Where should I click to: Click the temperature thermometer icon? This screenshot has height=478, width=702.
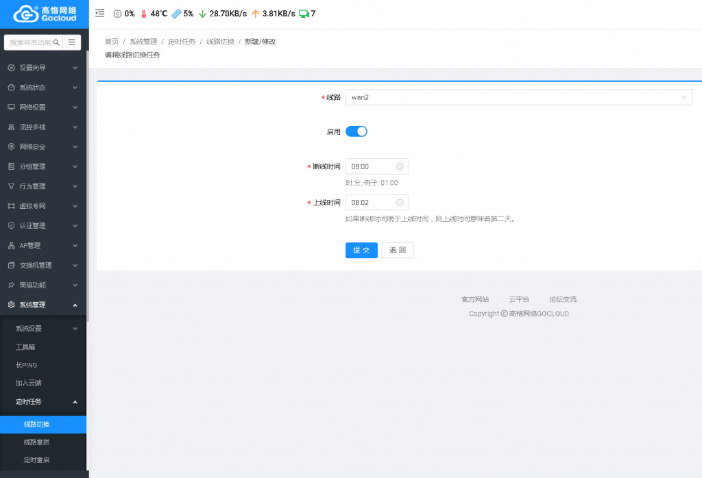click(144, 13)
